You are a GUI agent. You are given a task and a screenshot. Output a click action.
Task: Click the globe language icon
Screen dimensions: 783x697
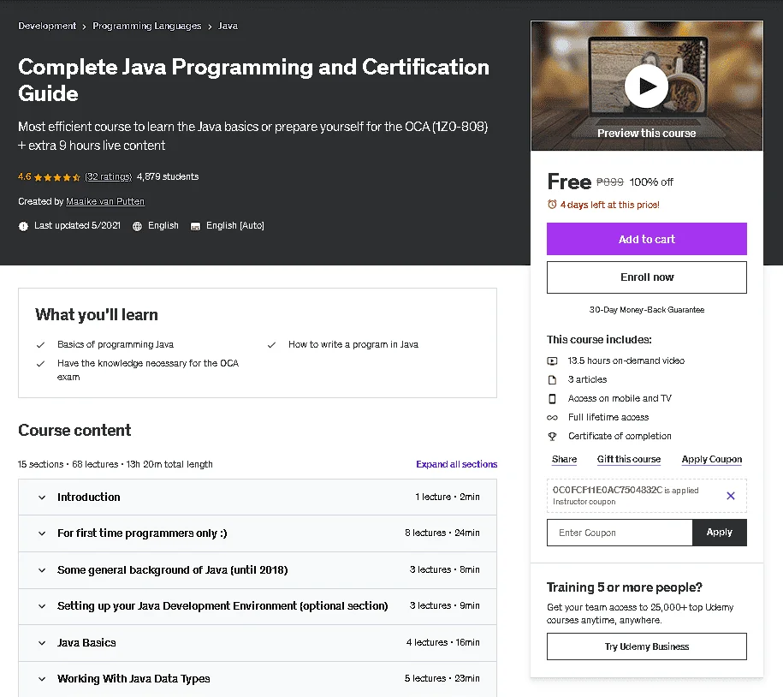[x=137, y=226]
